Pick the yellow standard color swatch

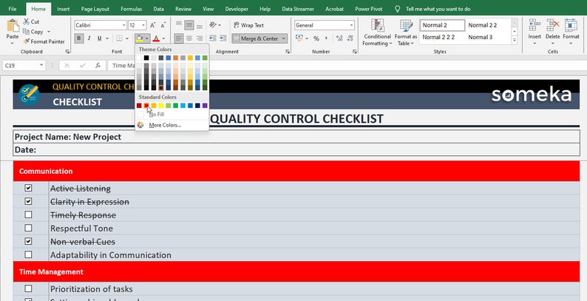pos(161,106)
